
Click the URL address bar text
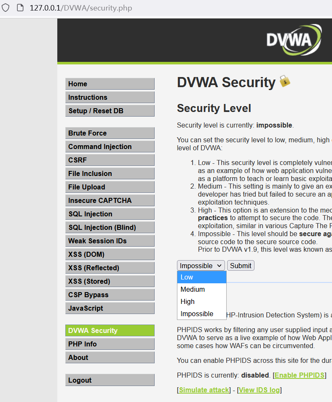tap(81, 8)
